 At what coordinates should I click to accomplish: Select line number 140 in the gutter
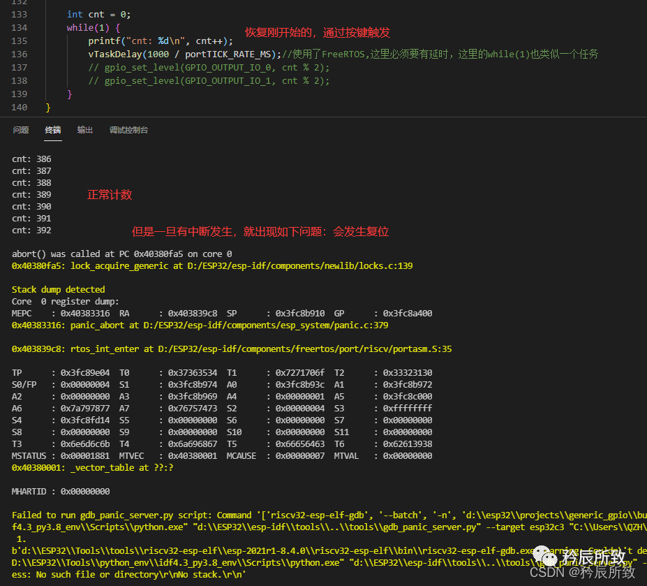pyautogui.click(x=20, y=107)
